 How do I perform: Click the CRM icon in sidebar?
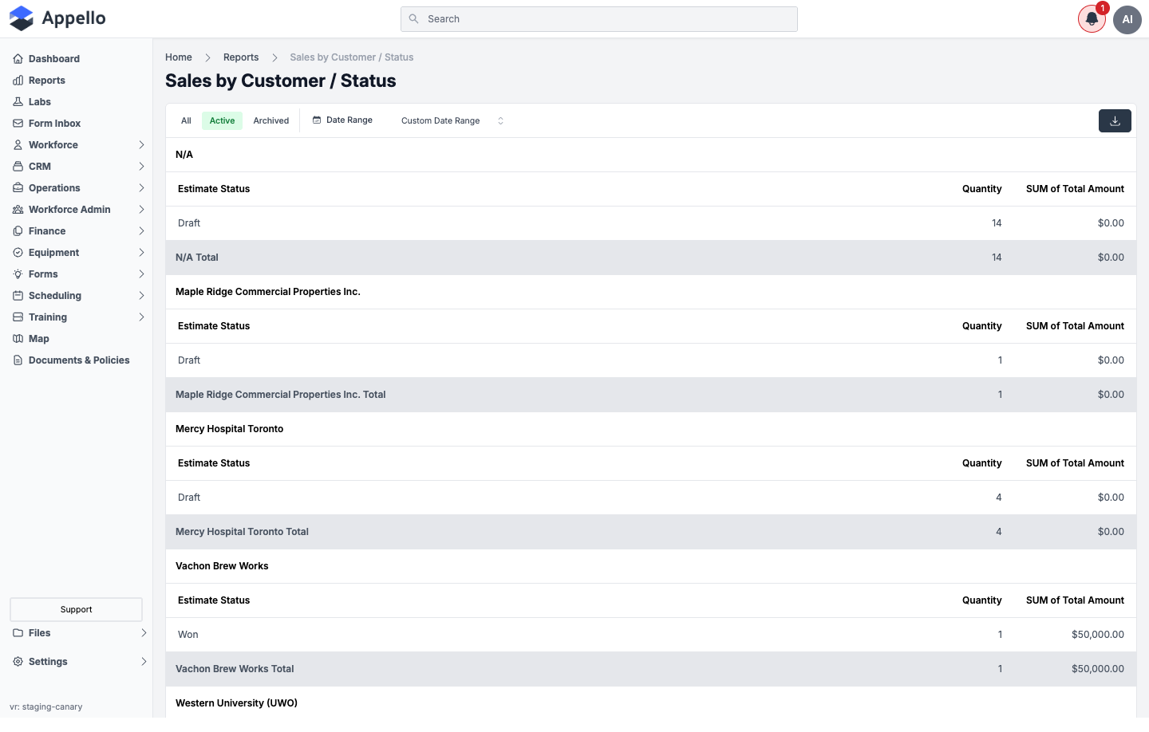(x=18, y=167)
